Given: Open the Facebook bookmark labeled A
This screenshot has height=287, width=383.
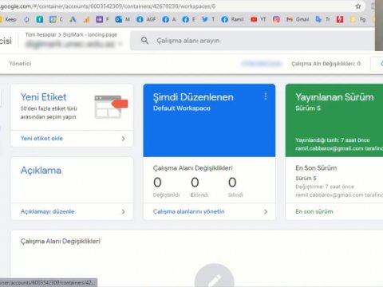Looking at the screenshot, I should (169, 19).
